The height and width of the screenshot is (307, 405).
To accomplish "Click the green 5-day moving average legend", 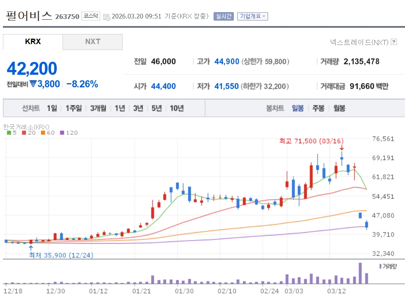I will point(12,133).
